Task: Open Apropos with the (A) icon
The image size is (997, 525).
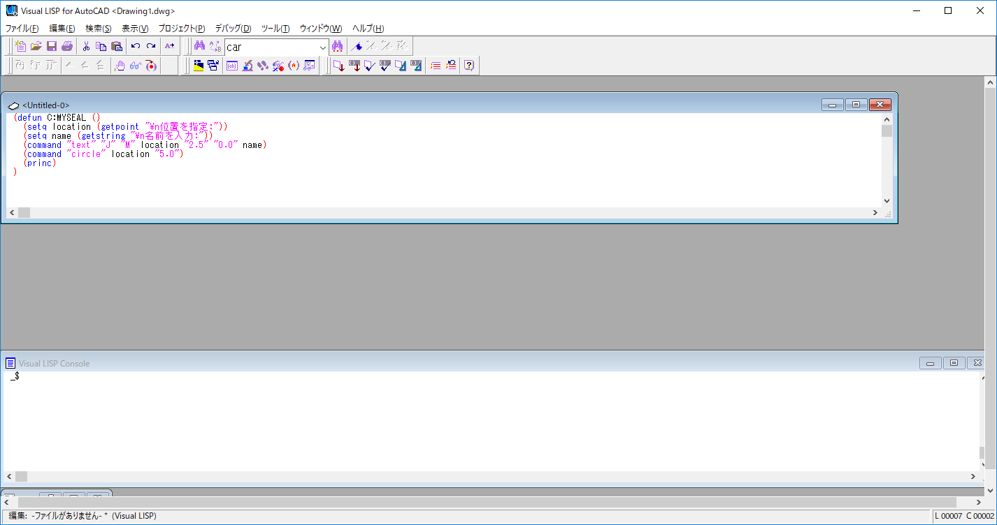Action: click(294, 66)
